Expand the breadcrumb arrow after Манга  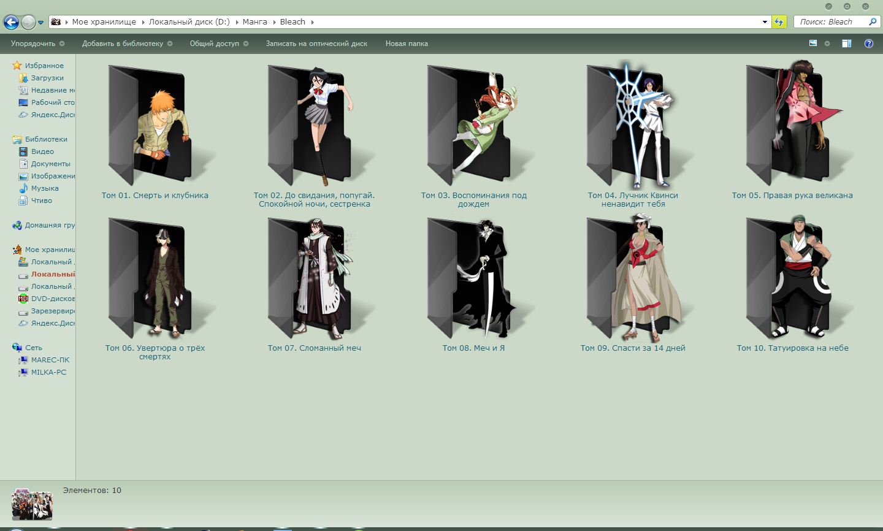tap(275, 21)
